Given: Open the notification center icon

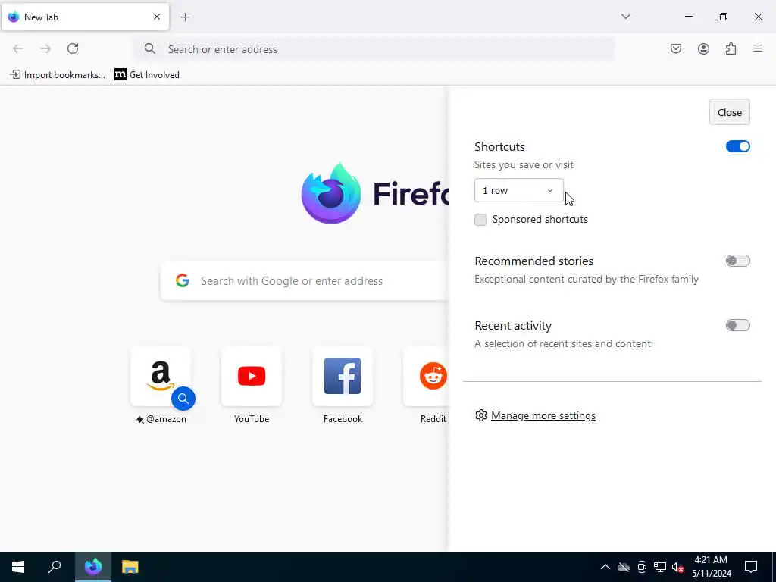Looking at the screenshot, I should point(751,567).
